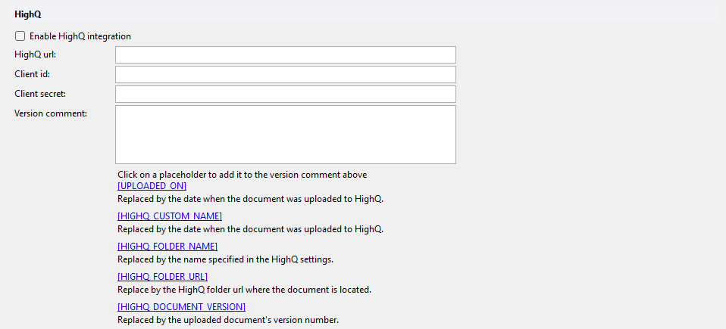Focus the HighQ url input field
Viewport: 726px width, 329px height.
(285, 54)
